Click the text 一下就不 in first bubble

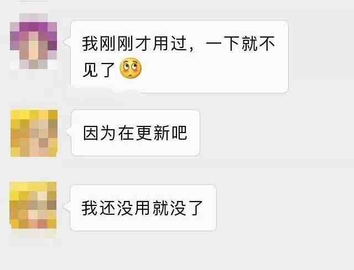pyautogui.click(x=241, y=44)
